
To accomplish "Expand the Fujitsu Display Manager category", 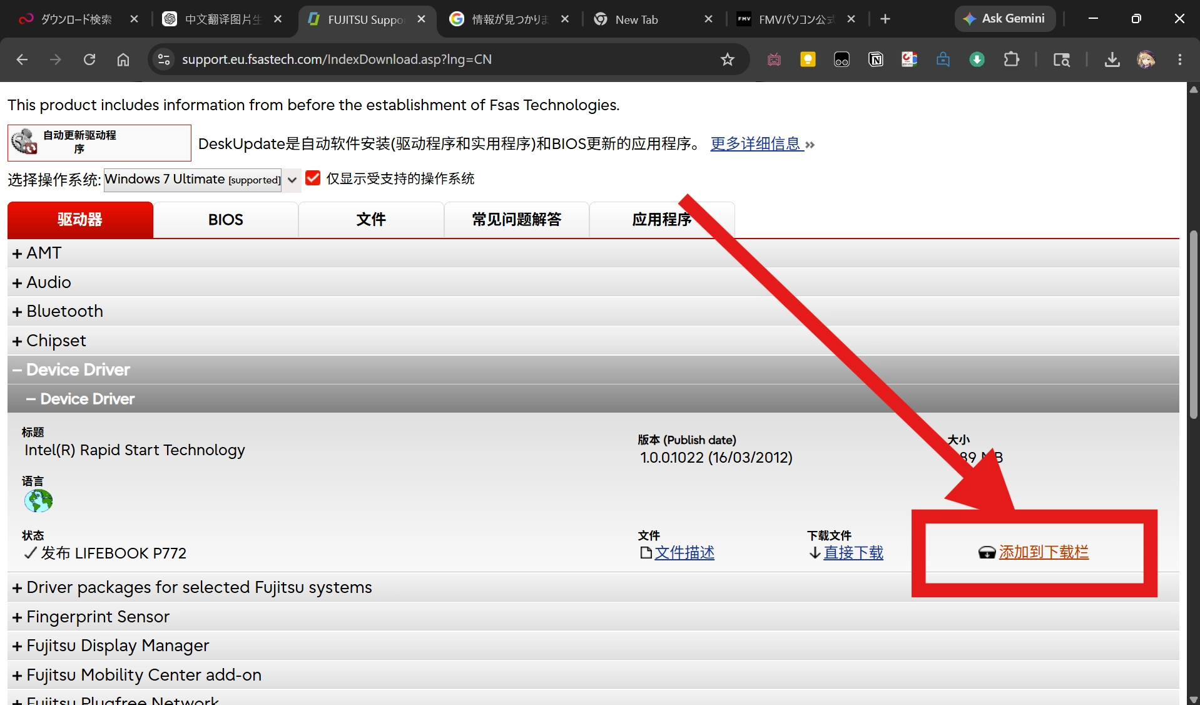I will tap(593, 646).
